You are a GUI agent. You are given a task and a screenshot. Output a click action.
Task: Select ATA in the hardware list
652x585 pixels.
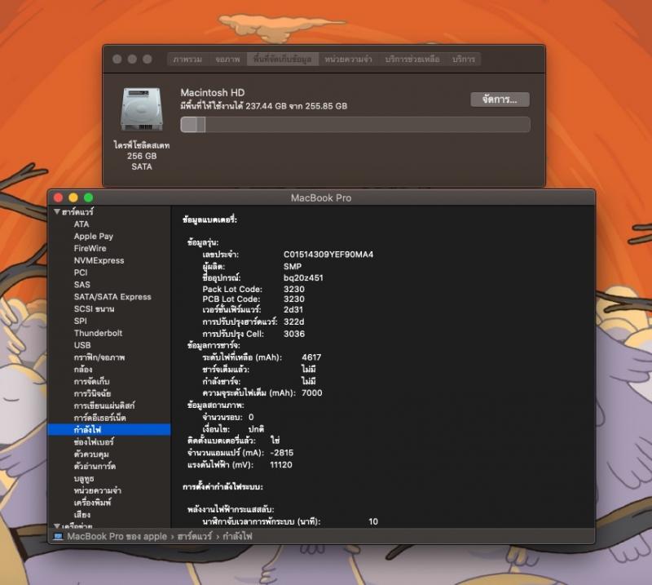(x=81, y=224)
